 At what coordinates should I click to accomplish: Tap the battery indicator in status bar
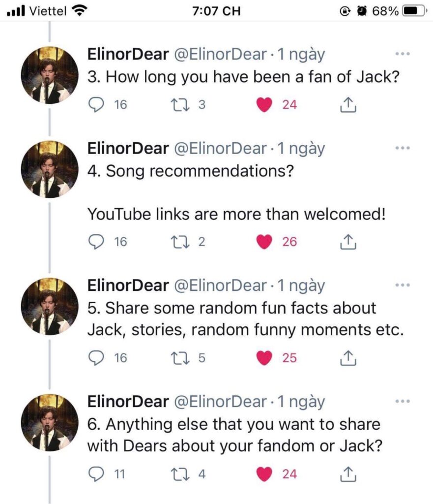(414, 11)
